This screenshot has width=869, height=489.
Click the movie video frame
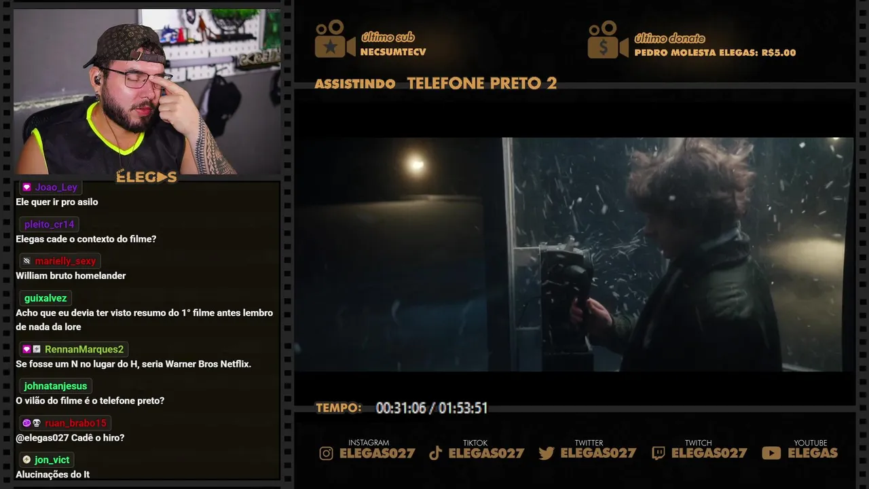[574, 255]
